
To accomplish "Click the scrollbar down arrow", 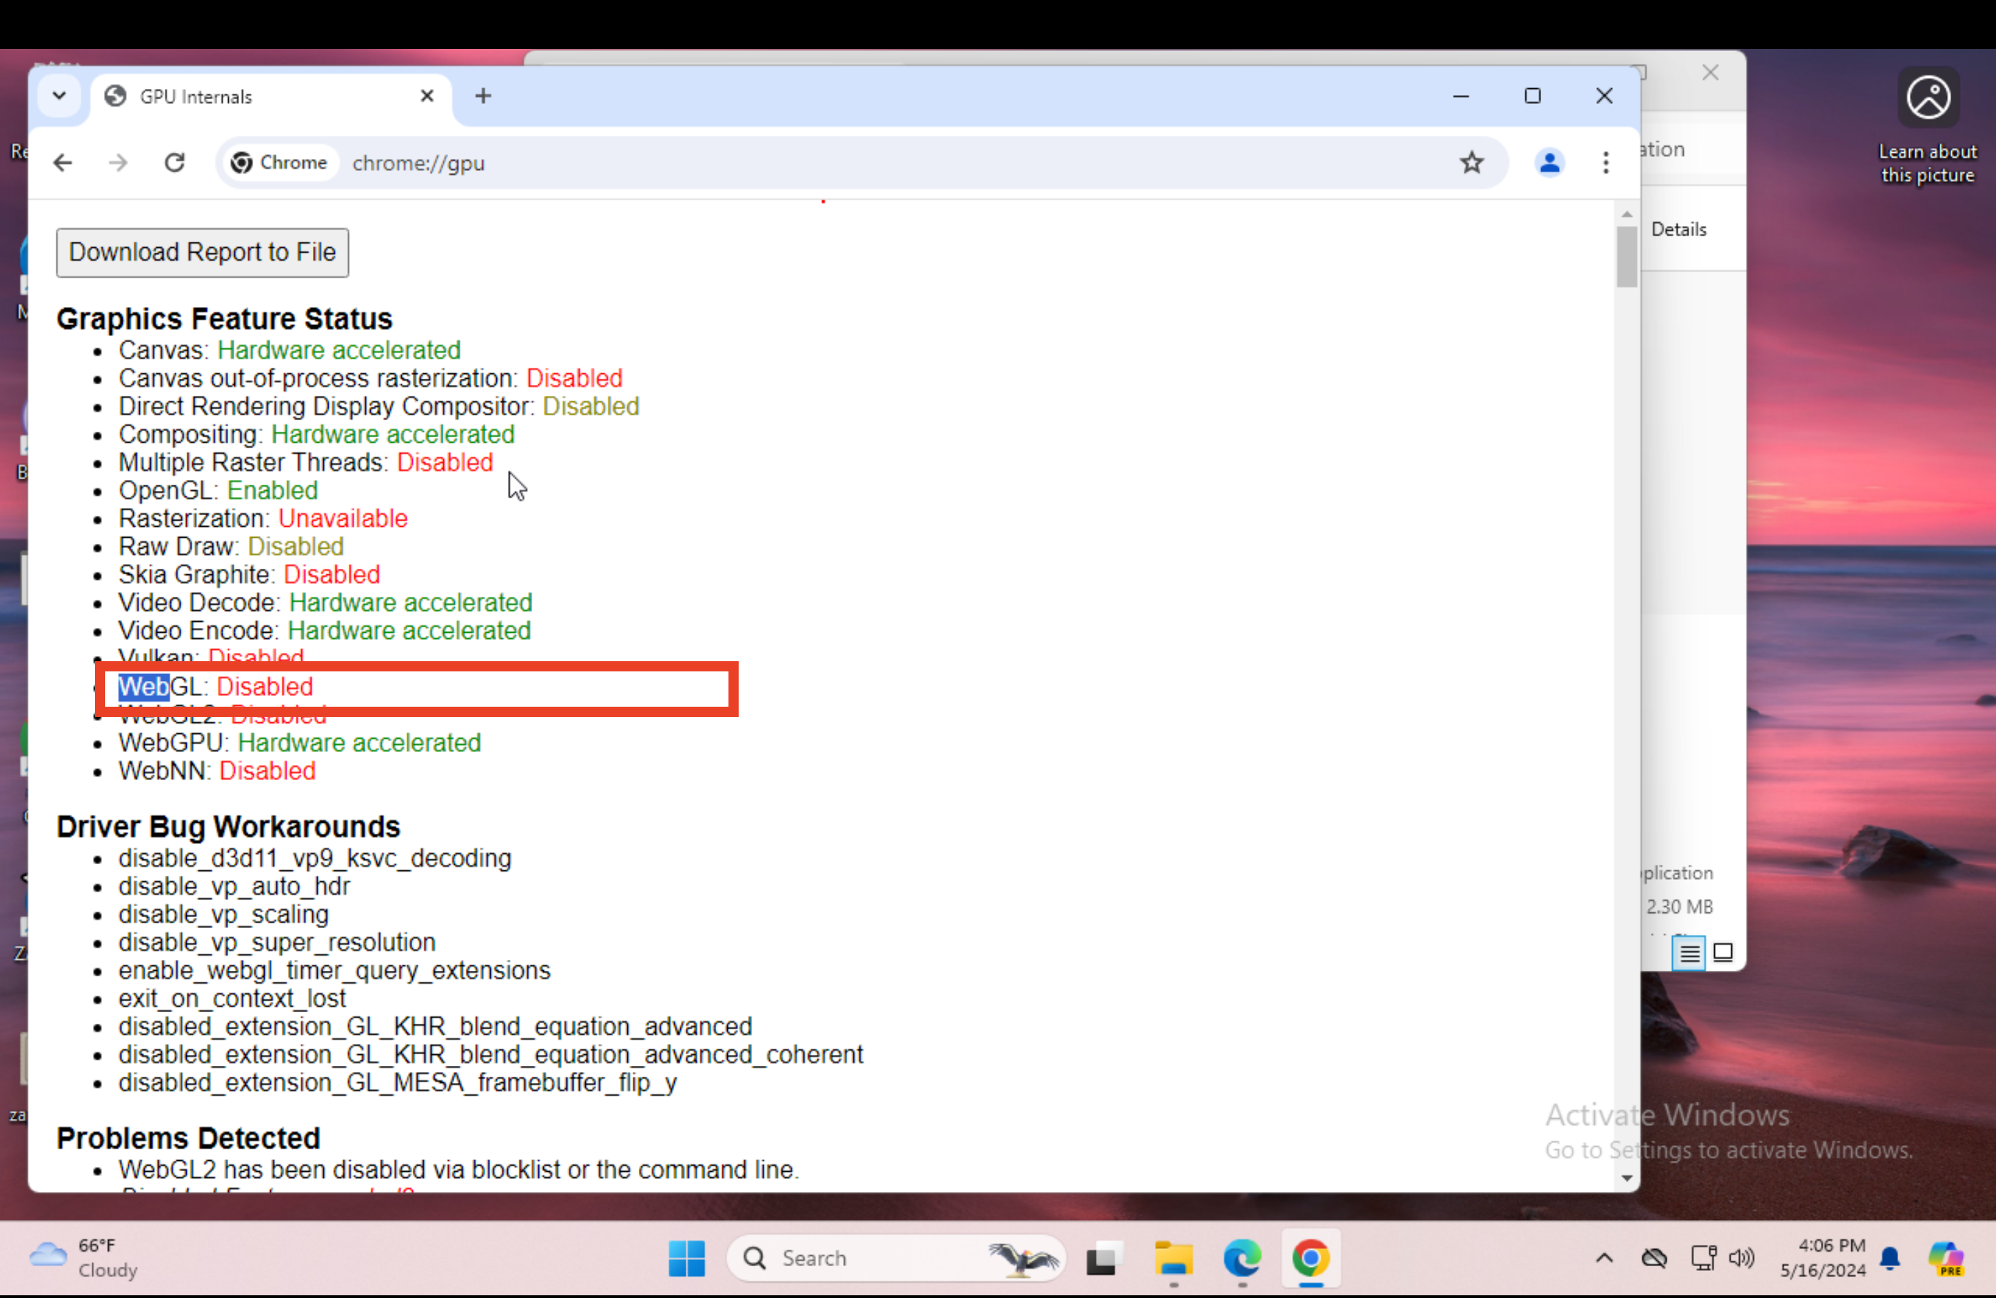I will (x=1627, y=1178).
